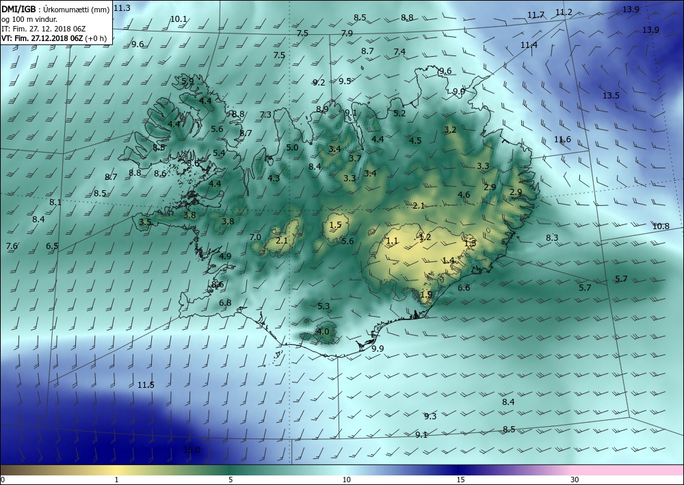Click the map value '7.0'

point(255,237)
